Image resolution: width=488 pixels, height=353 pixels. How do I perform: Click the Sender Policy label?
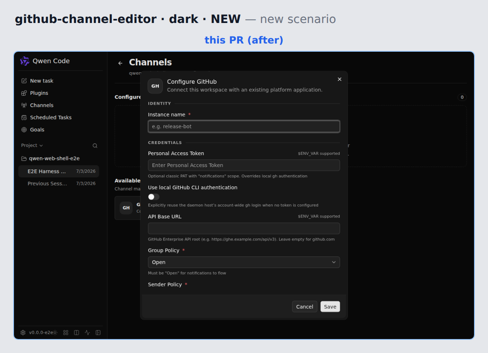(165, 284)
